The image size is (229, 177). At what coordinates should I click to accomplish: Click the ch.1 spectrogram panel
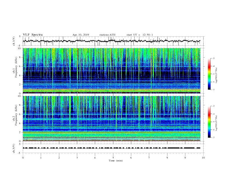tap(112, 71)
